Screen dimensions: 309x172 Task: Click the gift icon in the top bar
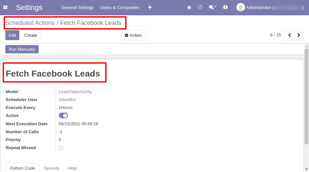225,7
